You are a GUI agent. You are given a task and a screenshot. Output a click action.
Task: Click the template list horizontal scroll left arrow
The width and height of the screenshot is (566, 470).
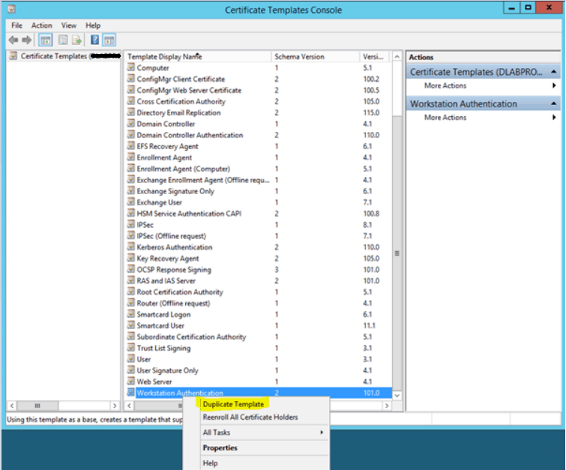(x=129, y=406)
